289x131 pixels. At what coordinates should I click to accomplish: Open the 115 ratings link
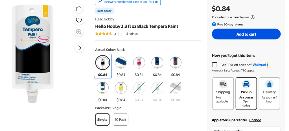pos(131,34)
